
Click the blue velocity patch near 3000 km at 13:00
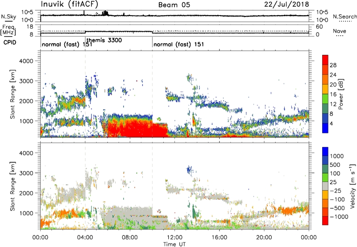(189, 169)
